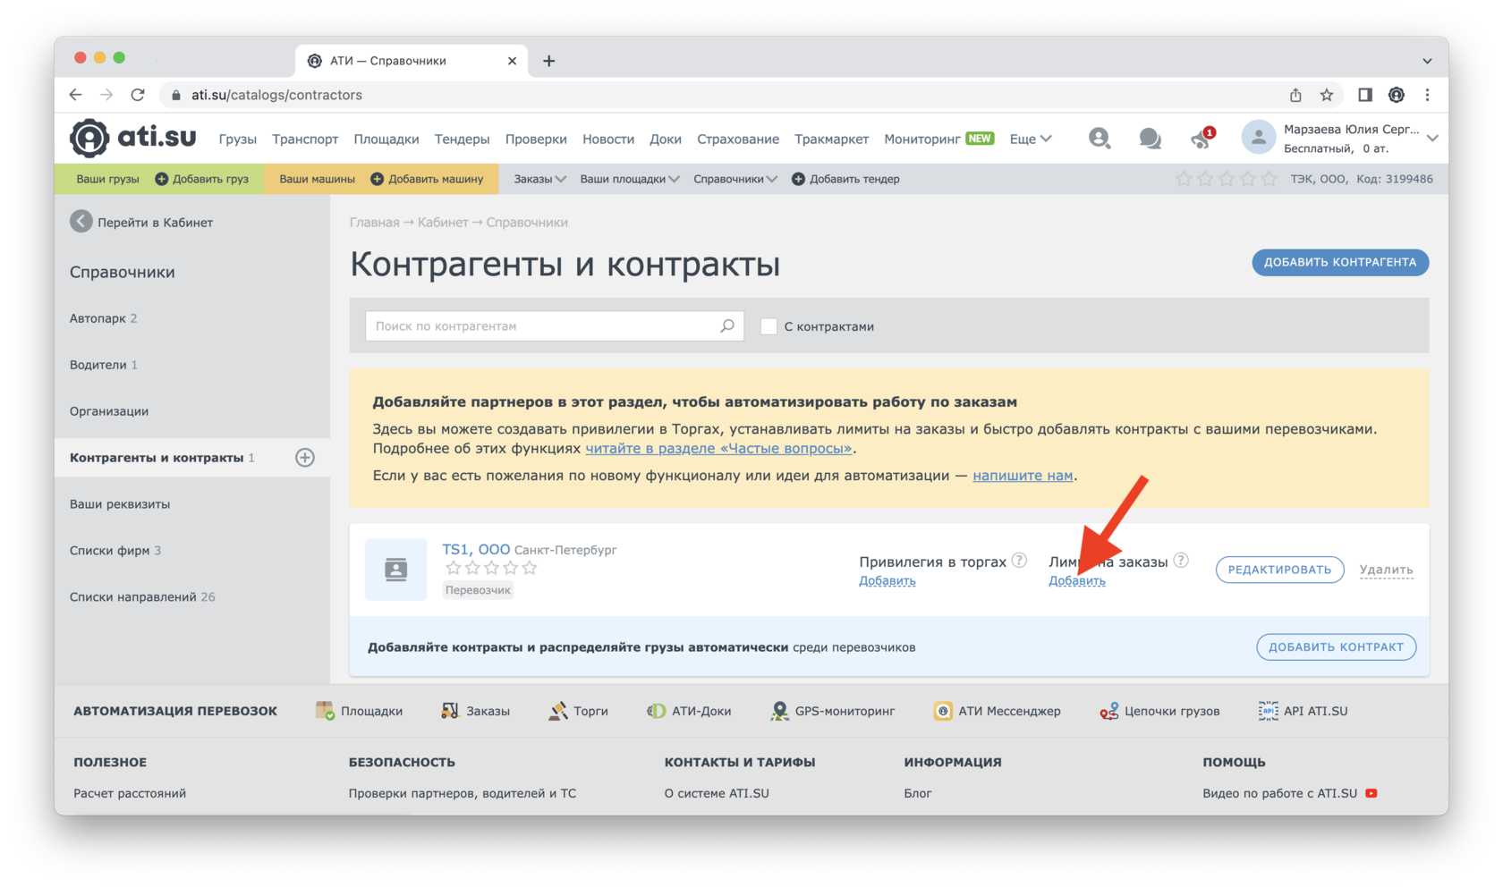Click РЕДАКТИРОВАТЬ button for TS1
1503x887 pixels.
(1279, 570)
